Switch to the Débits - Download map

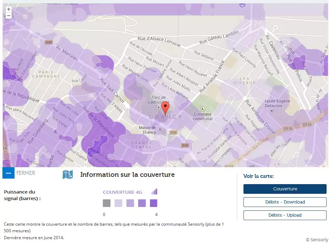click(285, 202)
